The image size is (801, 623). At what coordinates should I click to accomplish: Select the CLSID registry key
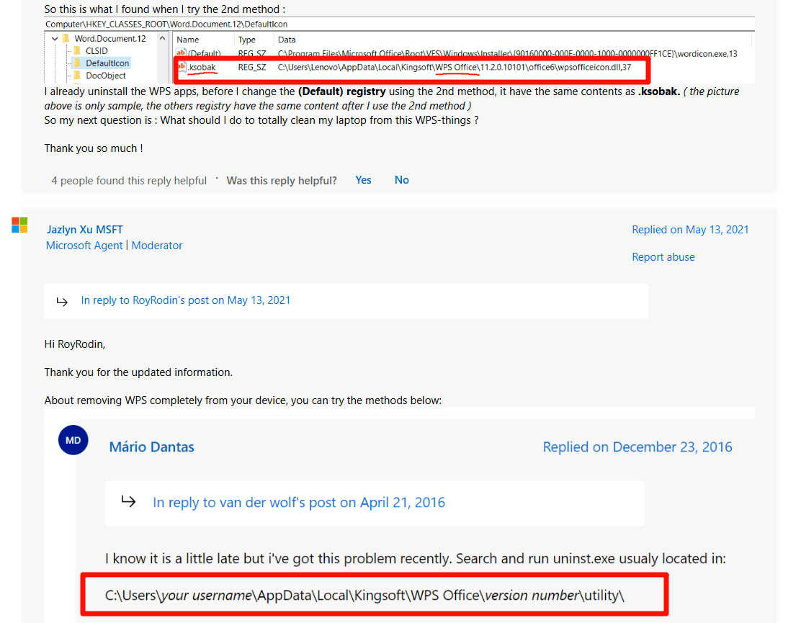(x=97, y=51)
